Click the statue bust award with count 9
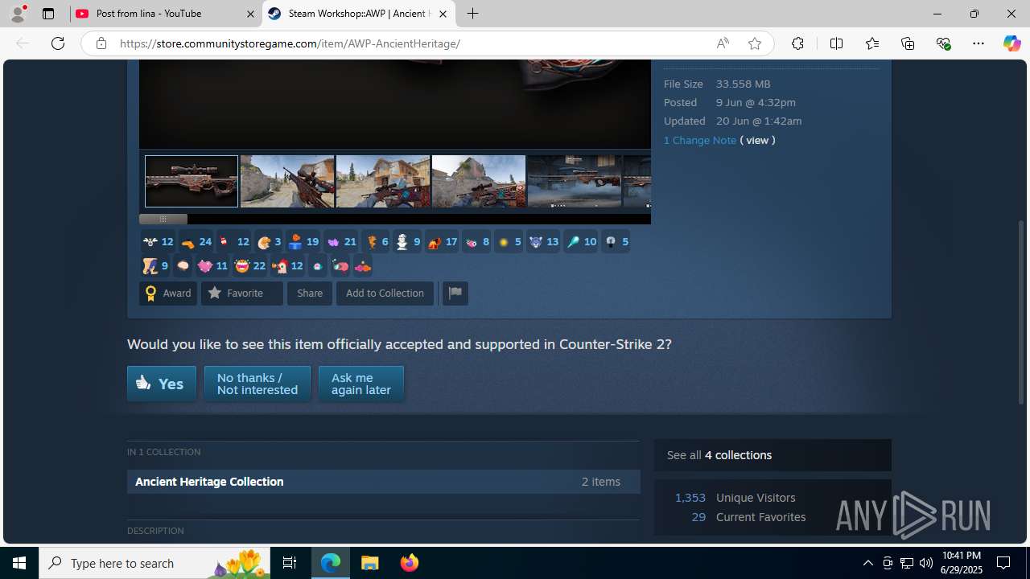The width and height of the screenshot is (1030, 579). pos(407,241)
